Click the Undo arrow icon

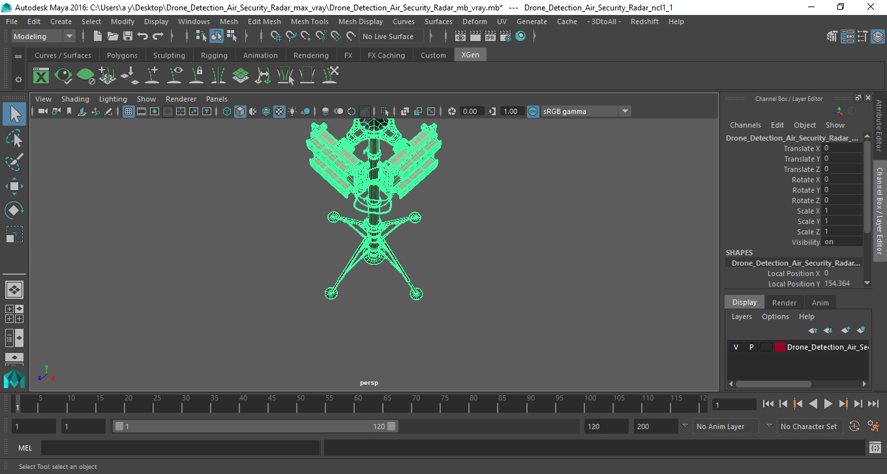(x=143, y=36)
